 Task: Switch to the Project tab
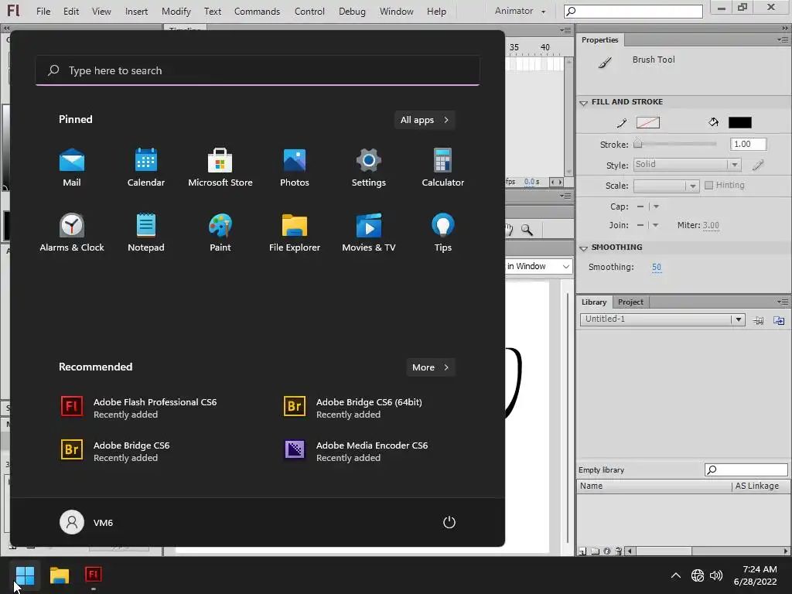630,302
